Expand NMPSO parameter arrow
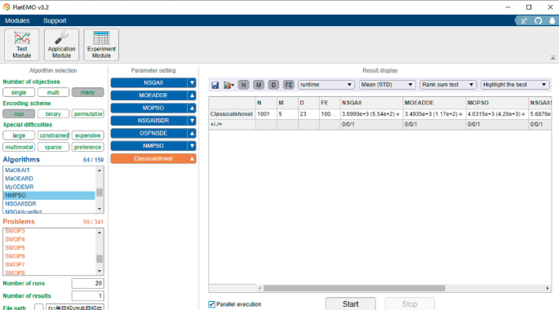The width and height of the screenshot is (559, 310). tap(192, 146)
